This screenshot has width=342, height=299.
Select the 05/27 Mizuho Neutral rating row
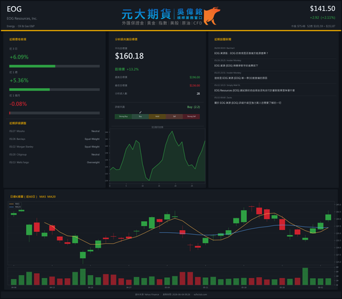55,131
